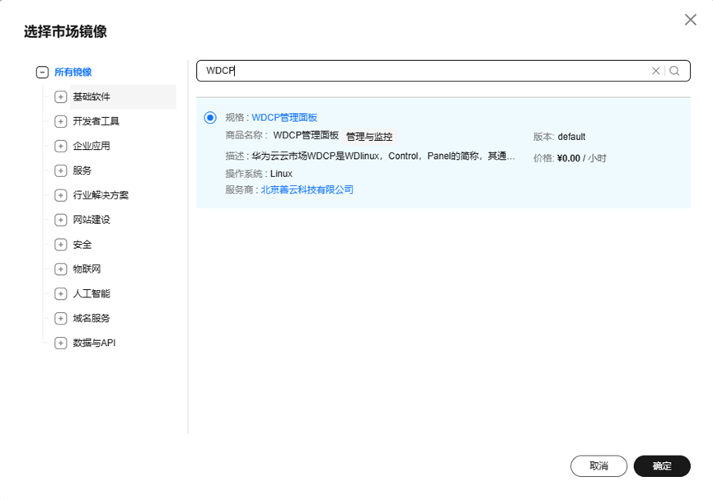Expand the 开发者工具 category
Viewport: 713px width, 500px height.
(60, 121)
